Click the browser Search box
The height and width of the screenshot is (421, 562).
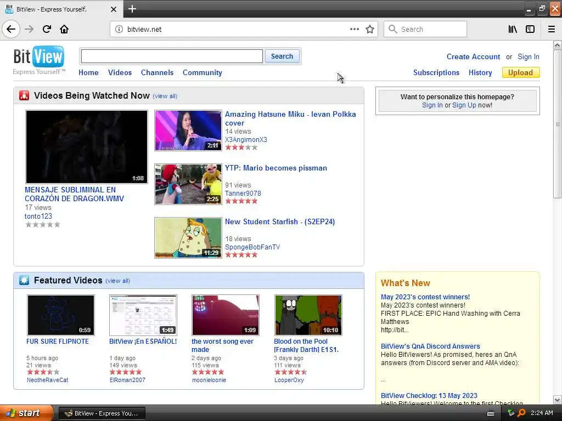click(425, 29)
